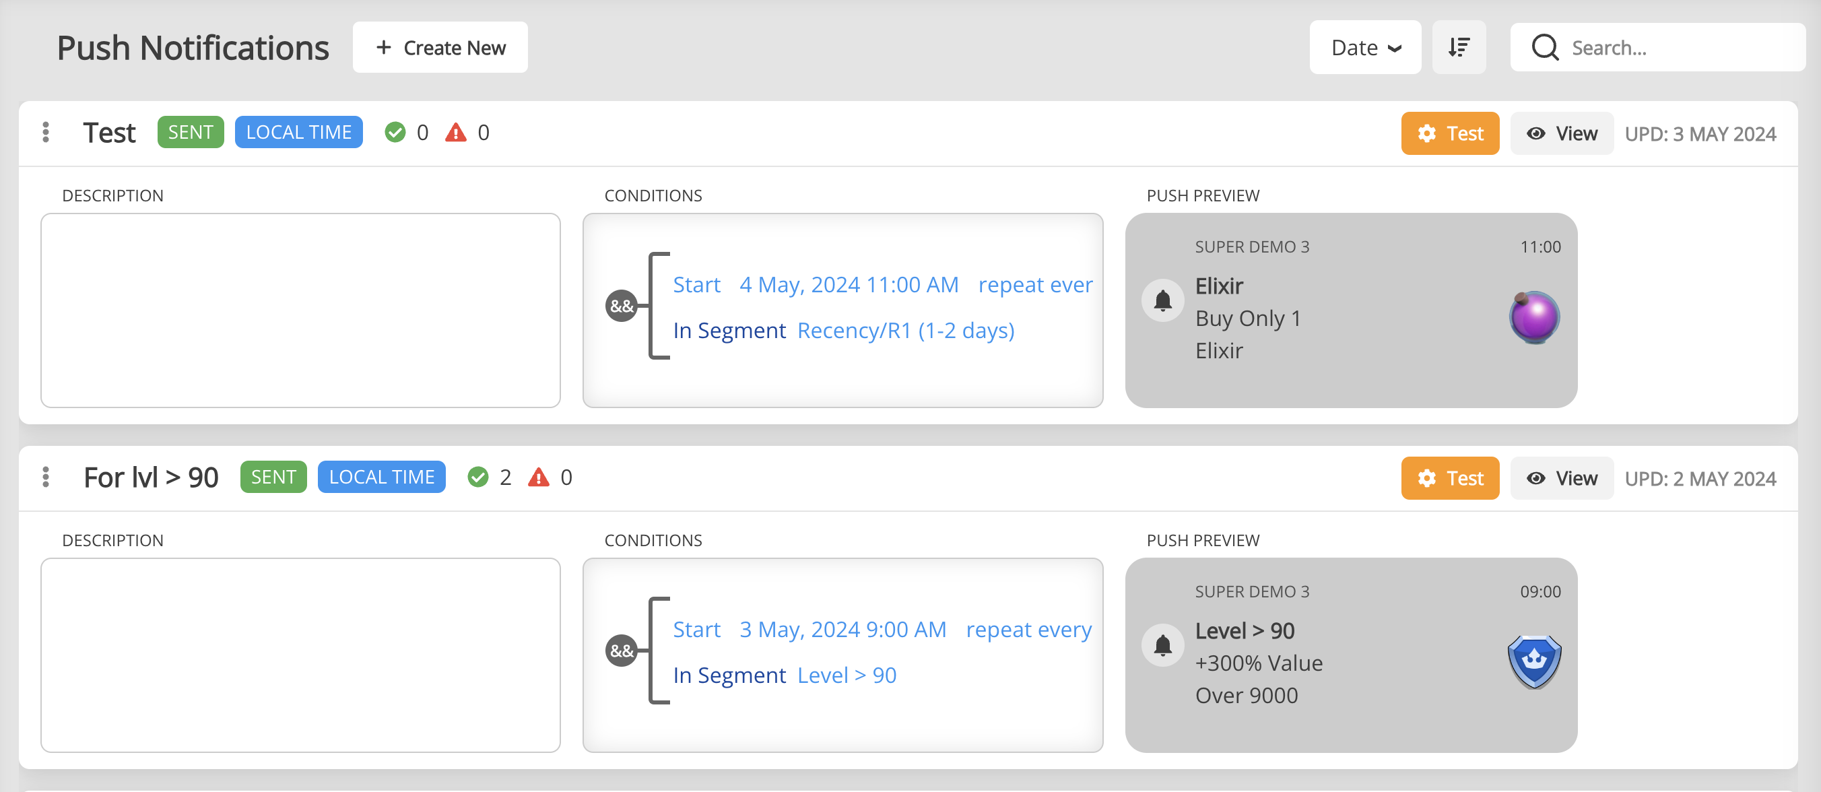
Task: Toggle LOCAL TIME badge on Test notification
Action: point(300,133)
